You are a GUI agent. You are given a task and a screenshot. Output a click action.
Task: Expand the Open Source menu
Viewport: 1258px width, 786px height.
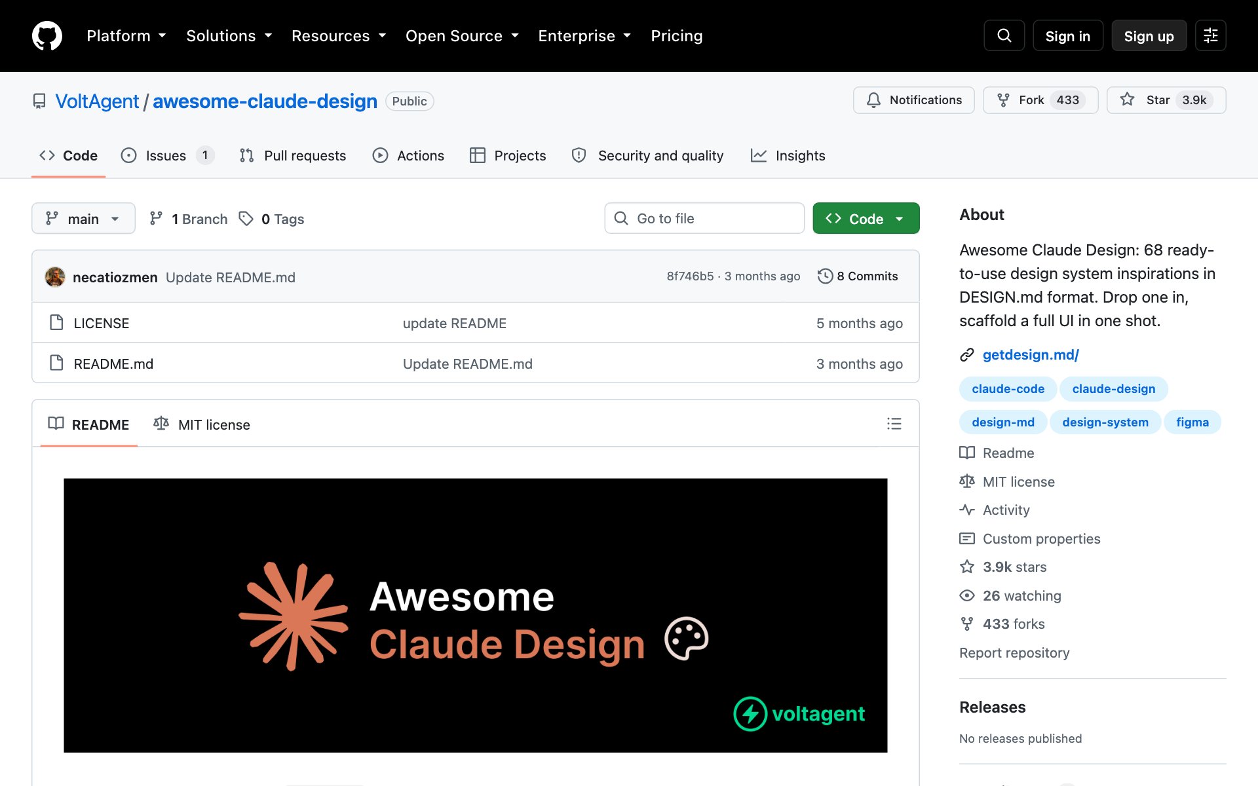(x=462, y=36)
